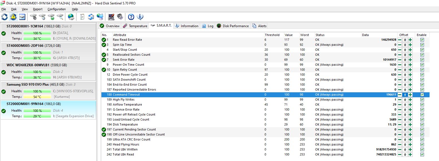Click the disk window toolbar icon

point(22,17)
